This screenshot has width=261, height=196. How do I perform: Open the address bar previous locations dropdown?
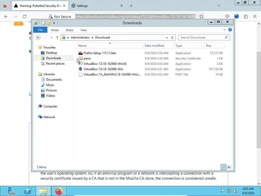click(x=167, y=38)
